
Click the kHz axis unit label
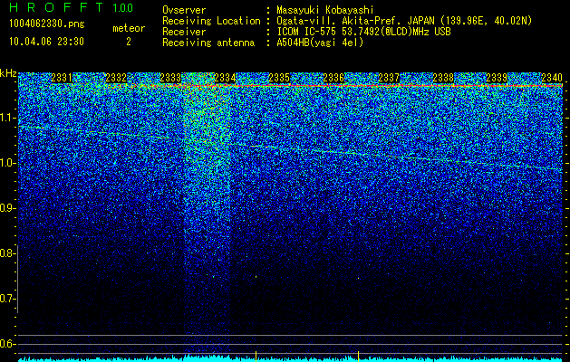[x=8, y=73]
